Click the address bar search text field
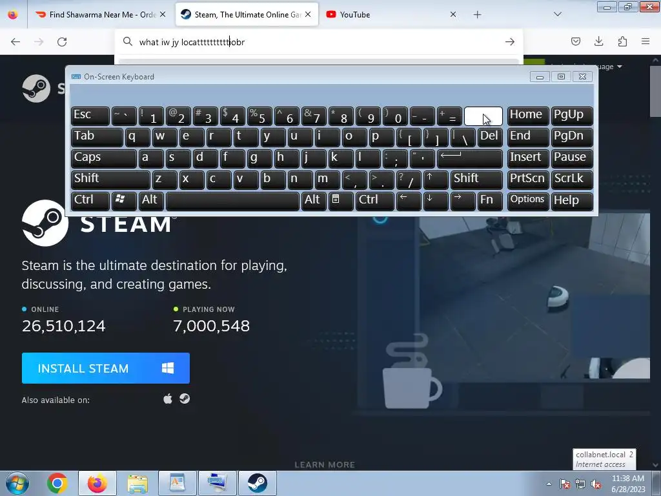Viewport: 661px width, 496px height. pos(318,42)
